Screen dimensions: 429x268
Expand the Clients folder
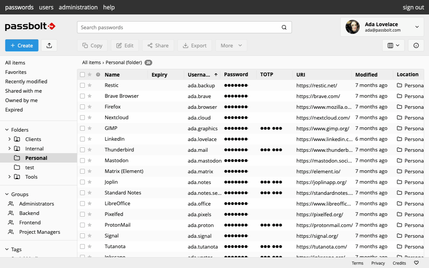10,139
